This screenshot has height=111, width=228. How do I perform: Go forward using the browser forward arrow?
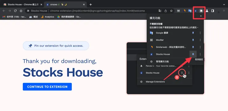(x=10, y=11)
